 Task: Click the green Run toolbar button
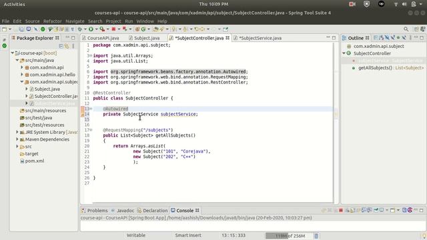point(91,29)
